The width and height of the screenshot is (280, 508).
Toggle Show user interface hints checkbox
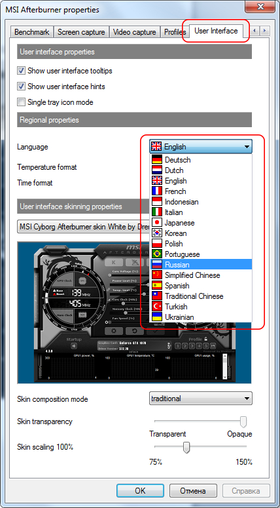[22, 87]
